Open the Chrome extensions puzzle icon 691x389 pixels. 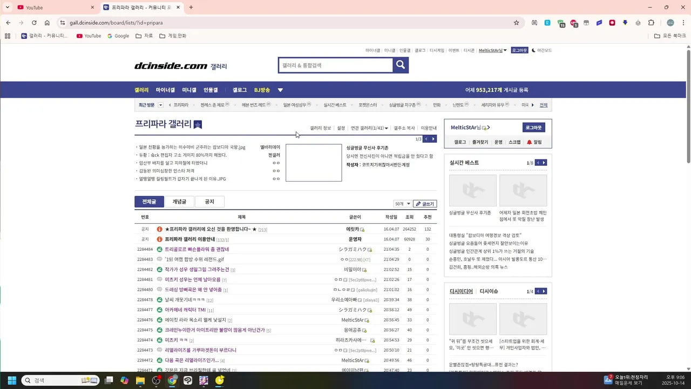(651, 23)
